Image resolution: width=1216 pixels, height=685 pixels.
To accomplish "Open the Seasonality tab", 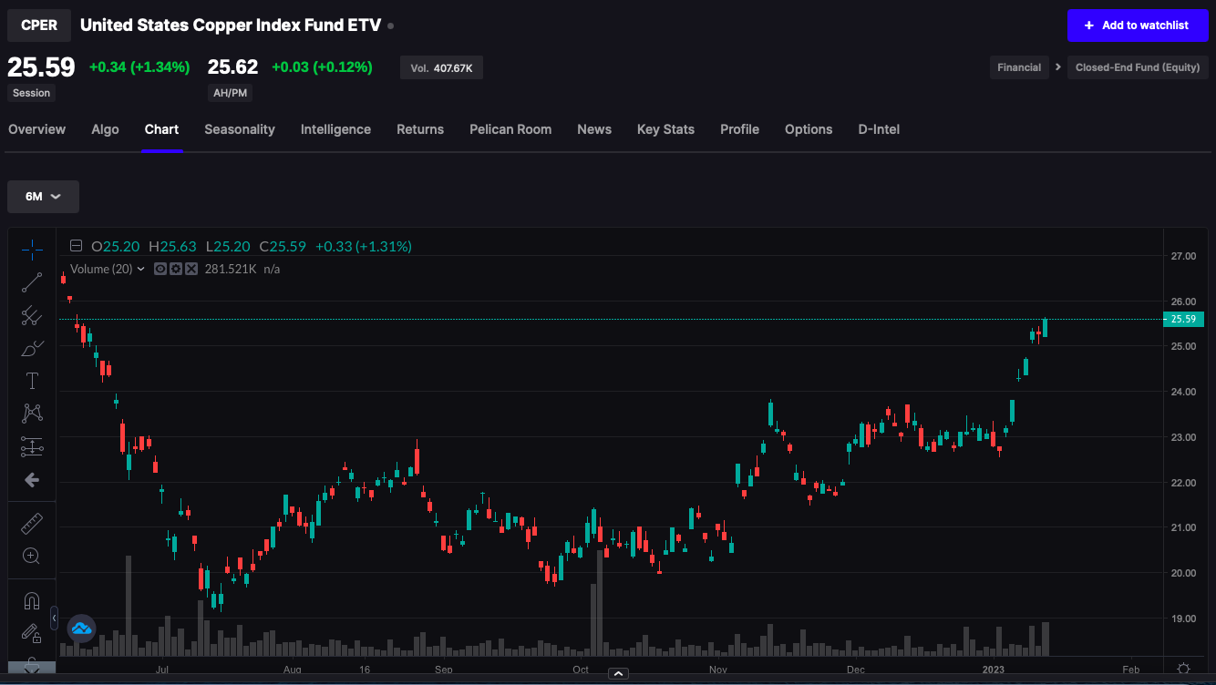I will [x=240, y=129].
